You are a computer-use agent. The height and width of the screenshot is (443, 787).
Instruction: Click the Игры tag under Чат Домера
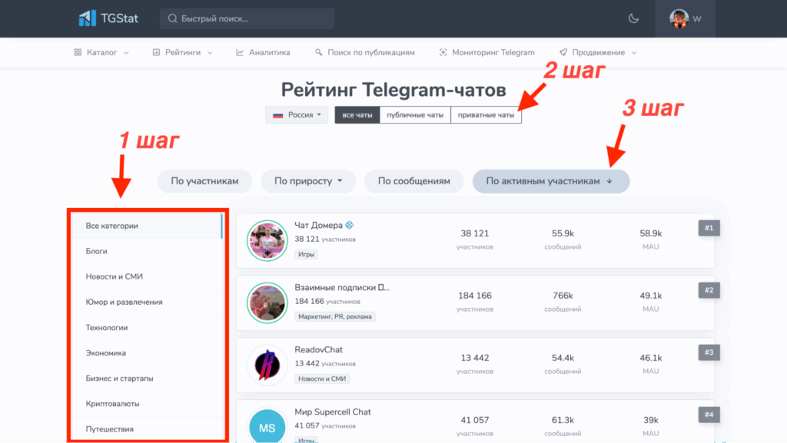pyautogui.click(x=306, y=254)
